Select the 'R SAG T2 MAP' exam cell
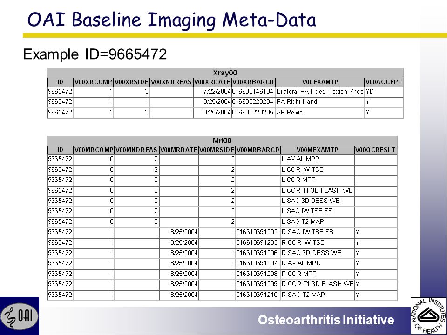447x335 pixels. pyautogui.click(x=318, y=295)
